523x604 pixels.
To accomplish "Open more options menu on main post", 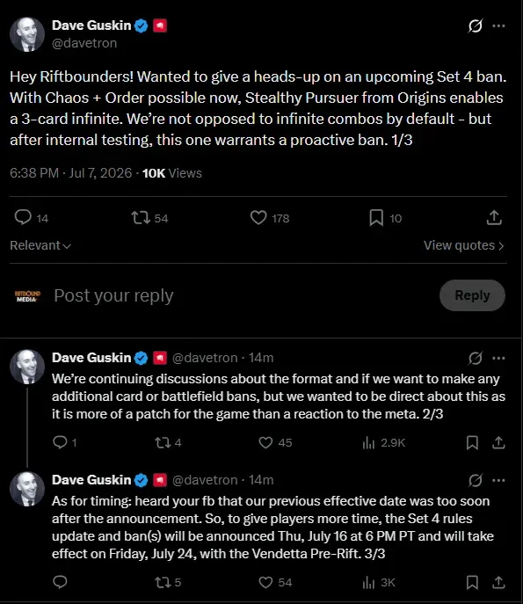I will 498,25.
